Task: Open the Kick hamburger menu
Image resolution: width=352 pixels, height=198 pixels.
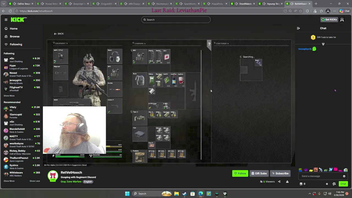Action: pos(6,20)
